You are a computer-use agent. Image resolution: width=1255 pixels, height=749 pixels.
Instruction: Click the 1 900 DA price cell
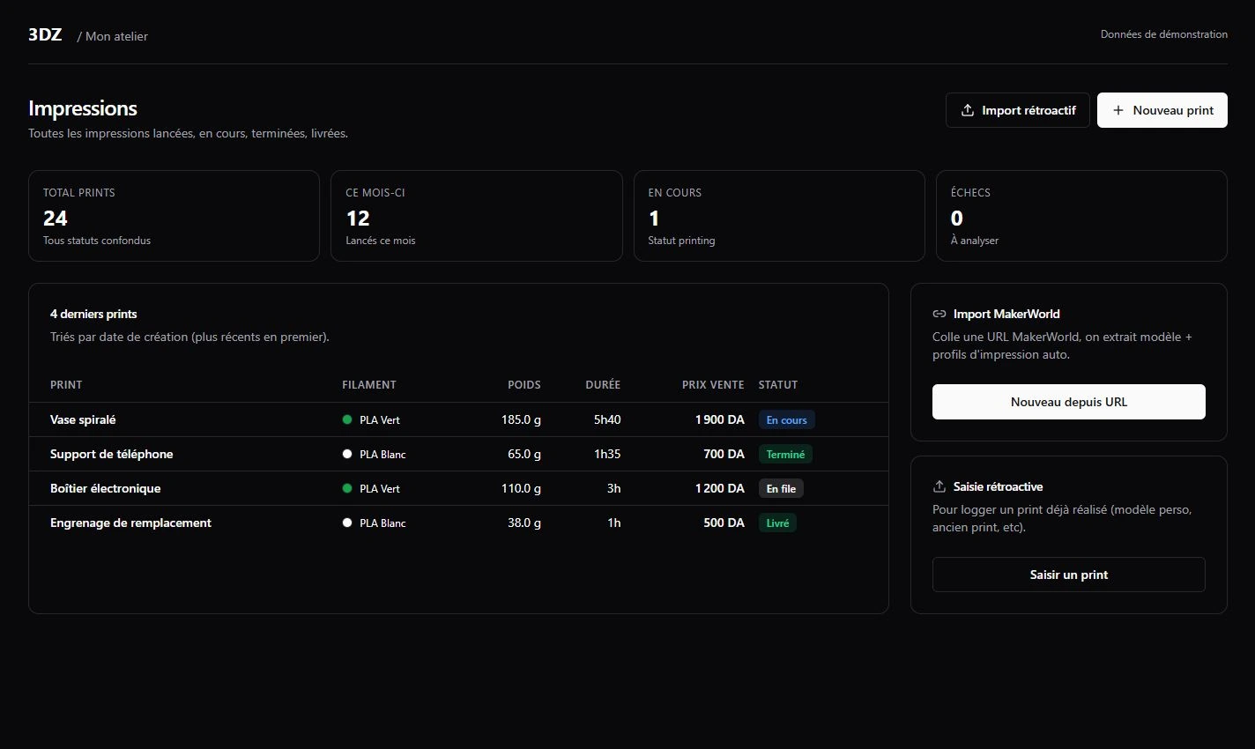[x=720, y=419]
